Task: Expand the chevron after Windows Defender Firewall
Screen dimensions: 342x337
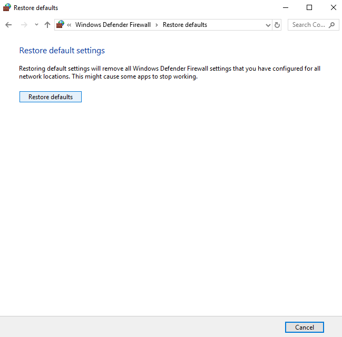Action: tap(157, 25)
